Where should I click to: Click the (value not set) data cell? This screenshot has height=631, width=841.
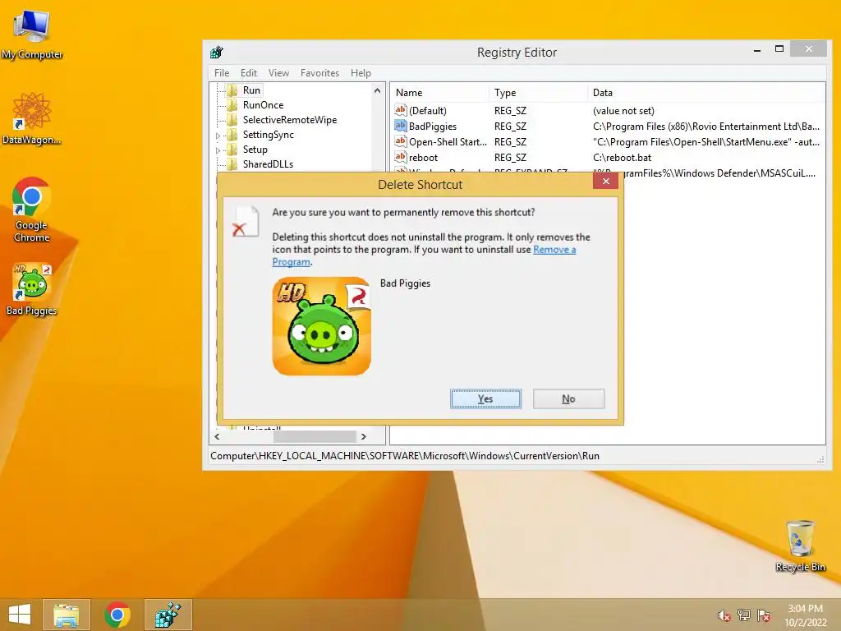623,111
